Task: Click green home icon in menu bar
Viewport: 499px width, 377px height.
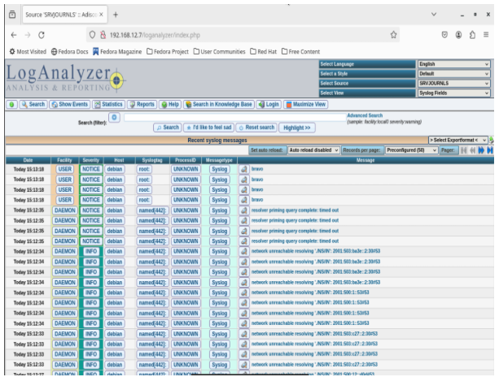Action: pos(11,104)
